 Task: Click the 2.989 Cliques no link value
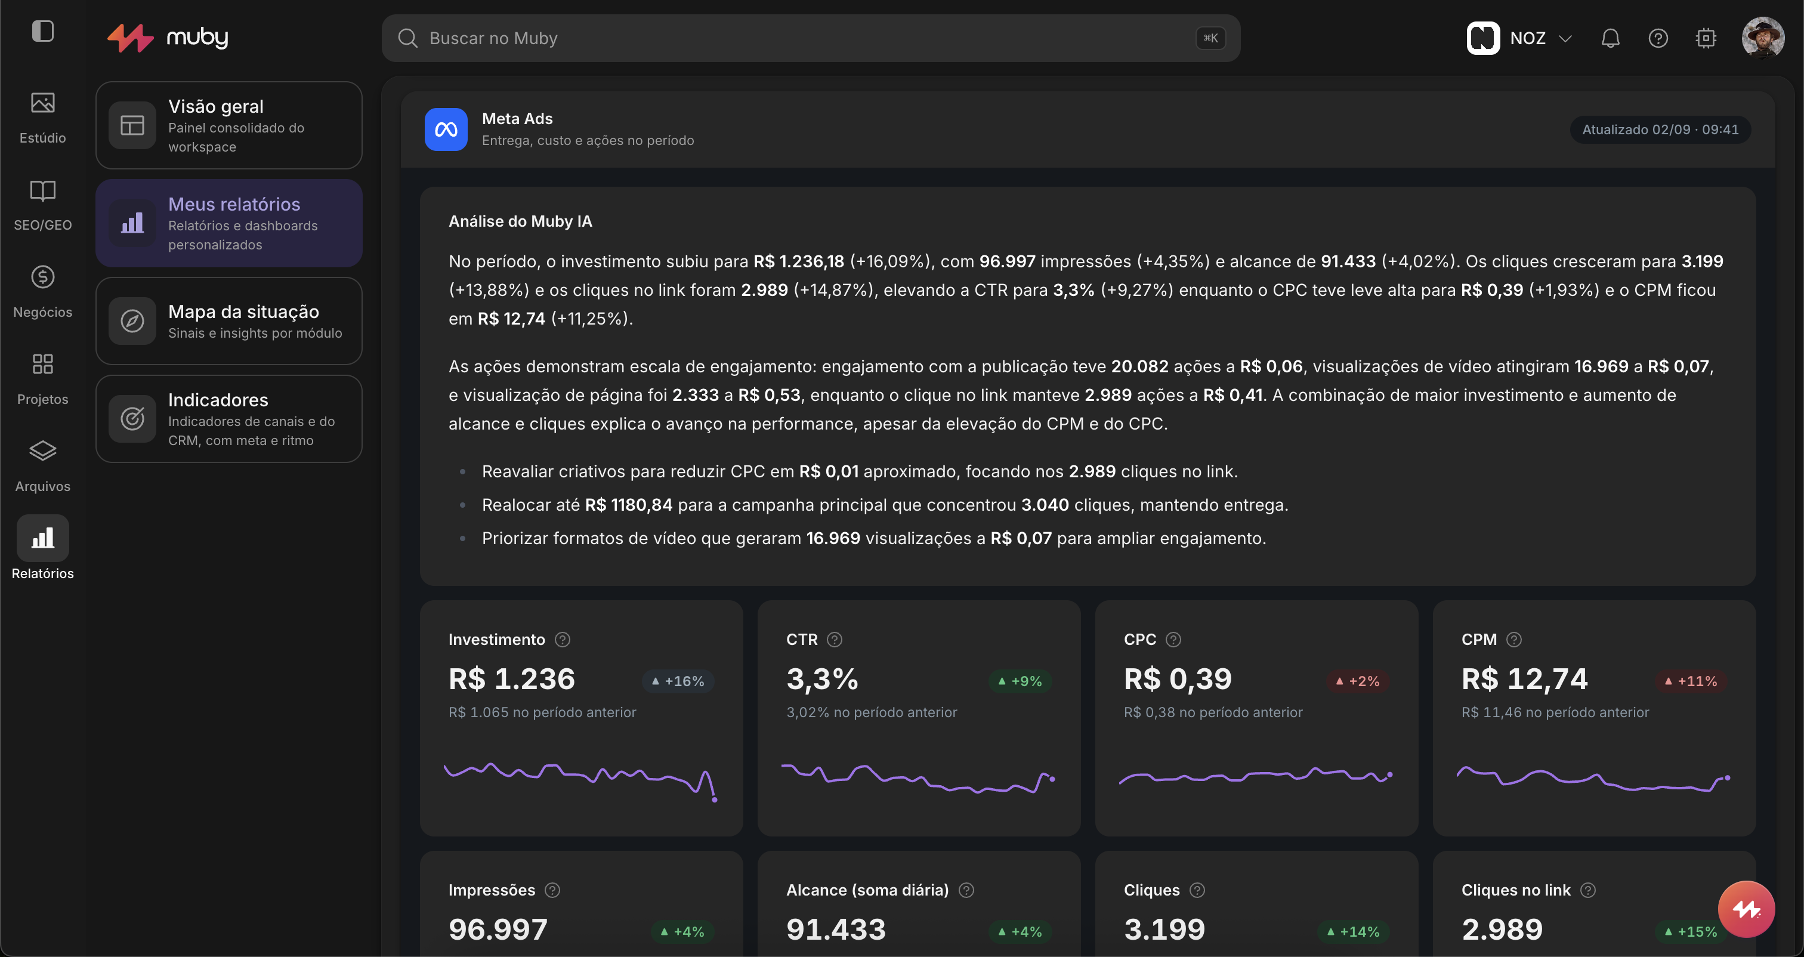(x=1502, y=930)
